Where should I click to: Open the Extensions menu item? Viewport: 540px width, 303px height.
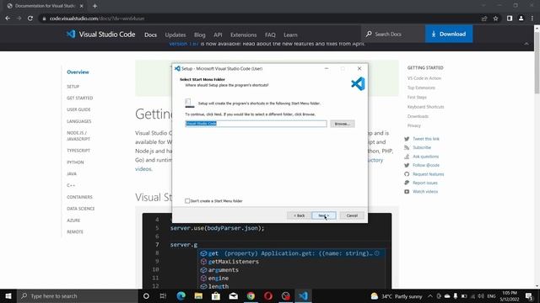coord(244,35)
